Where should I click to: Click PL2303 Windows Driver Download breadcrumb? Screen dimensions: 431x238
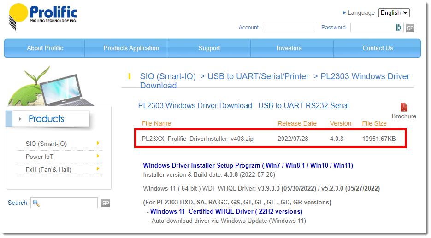[275, 81]
